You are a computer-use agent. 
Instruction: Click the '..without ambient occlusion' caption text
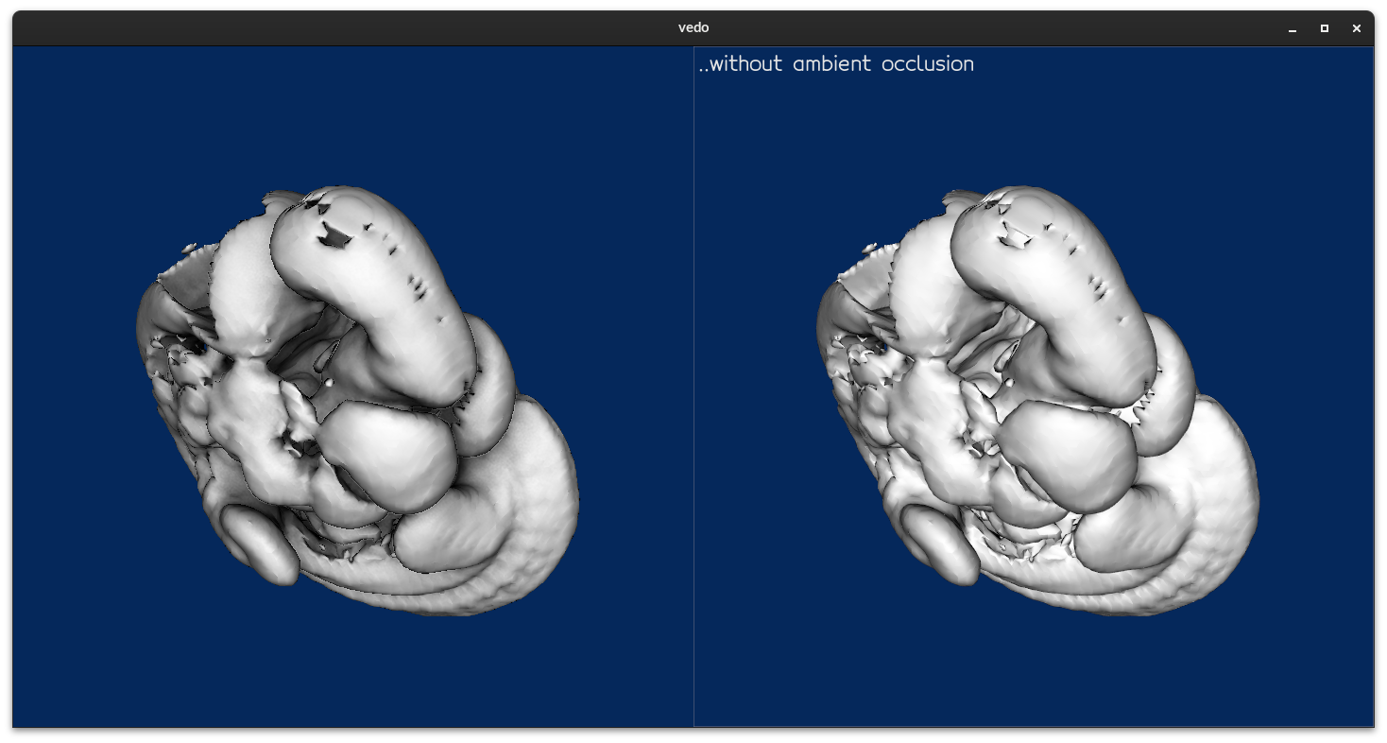point(835,63)
